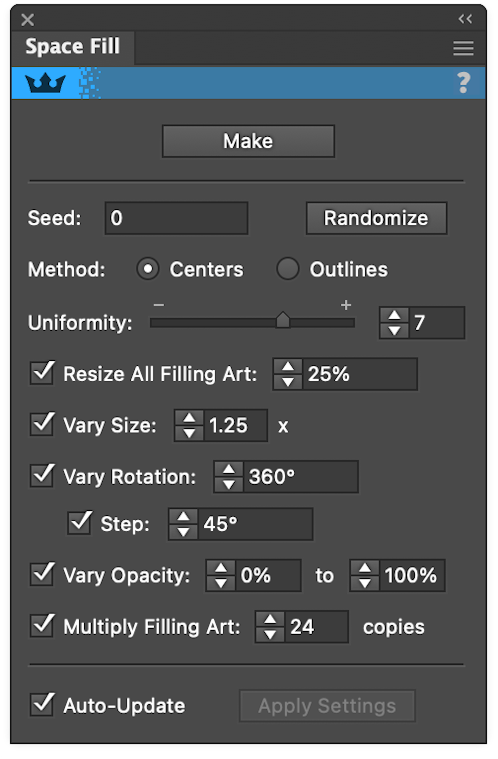Click inside the Seed input field
Viewport: 498px width, 759px height.
176,218
